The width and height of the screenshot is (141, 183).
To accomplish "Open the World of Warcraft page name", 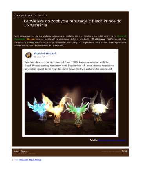I will (x=45, y=53).
